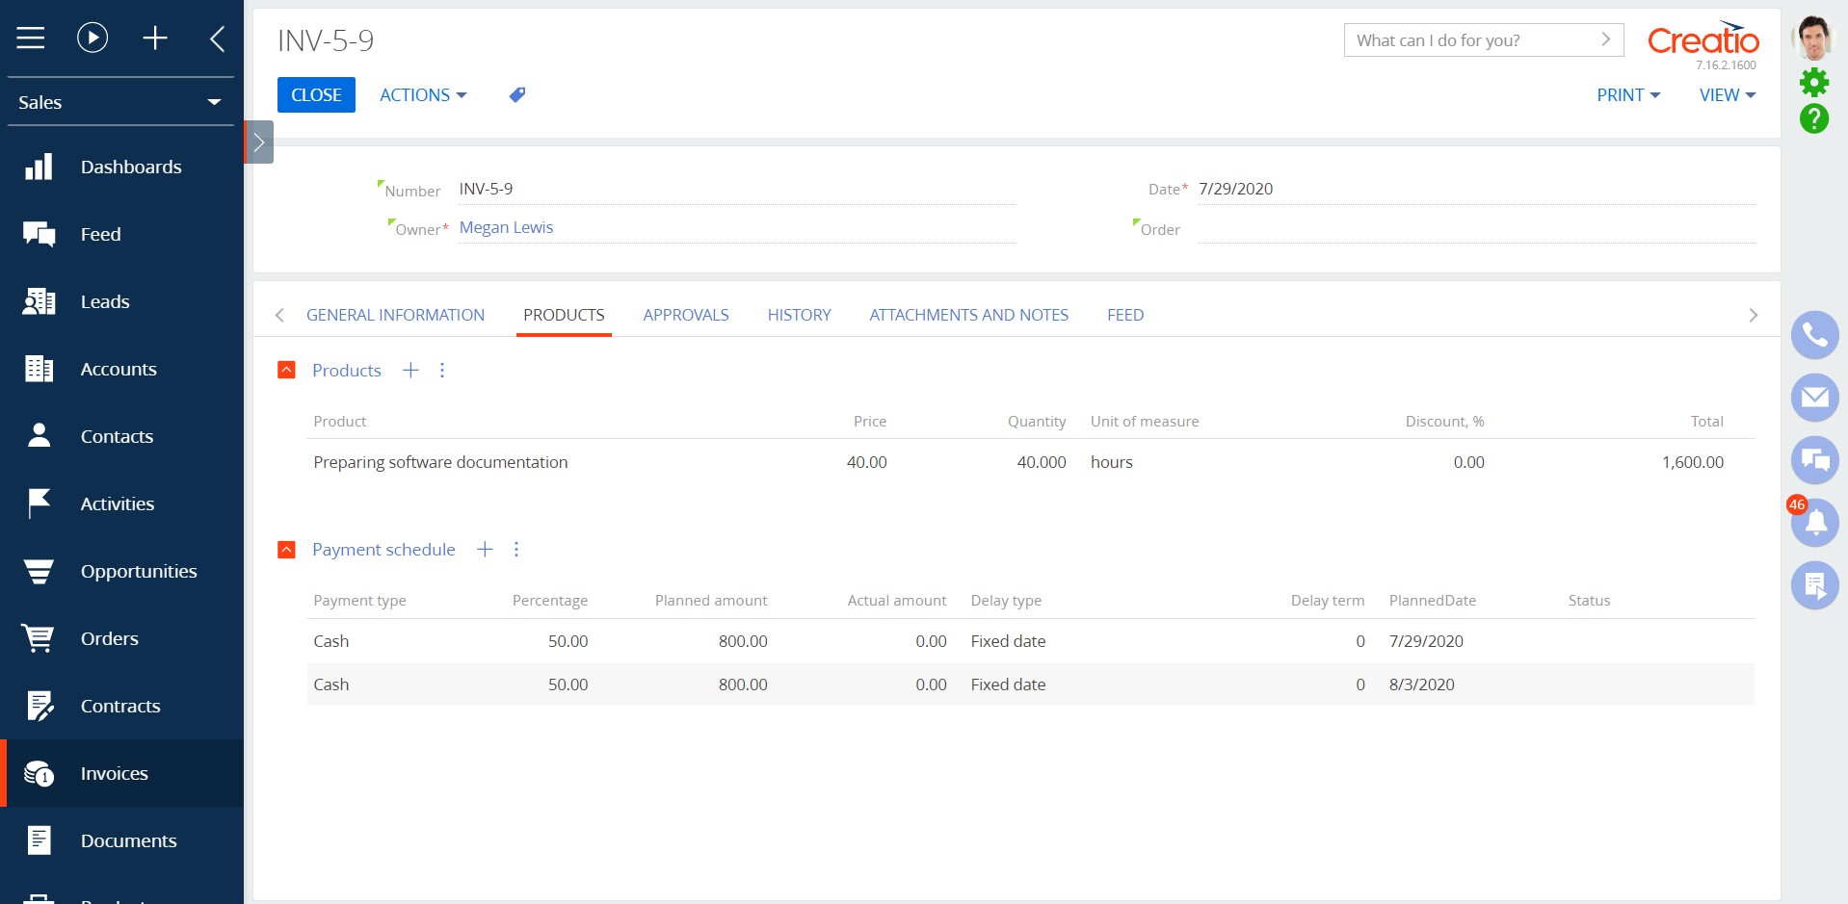Collapse the Products detail section
Screen dimensions: 1848x904
(x=286, y=371)
